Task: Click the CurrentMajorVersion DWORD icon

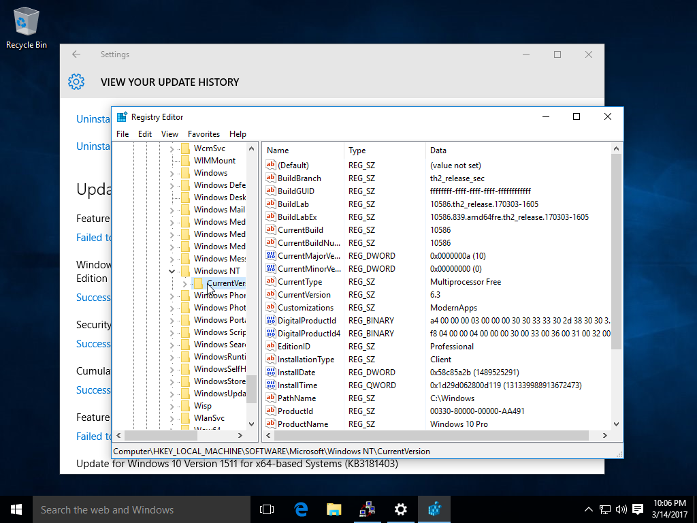Action: [271, 256]
